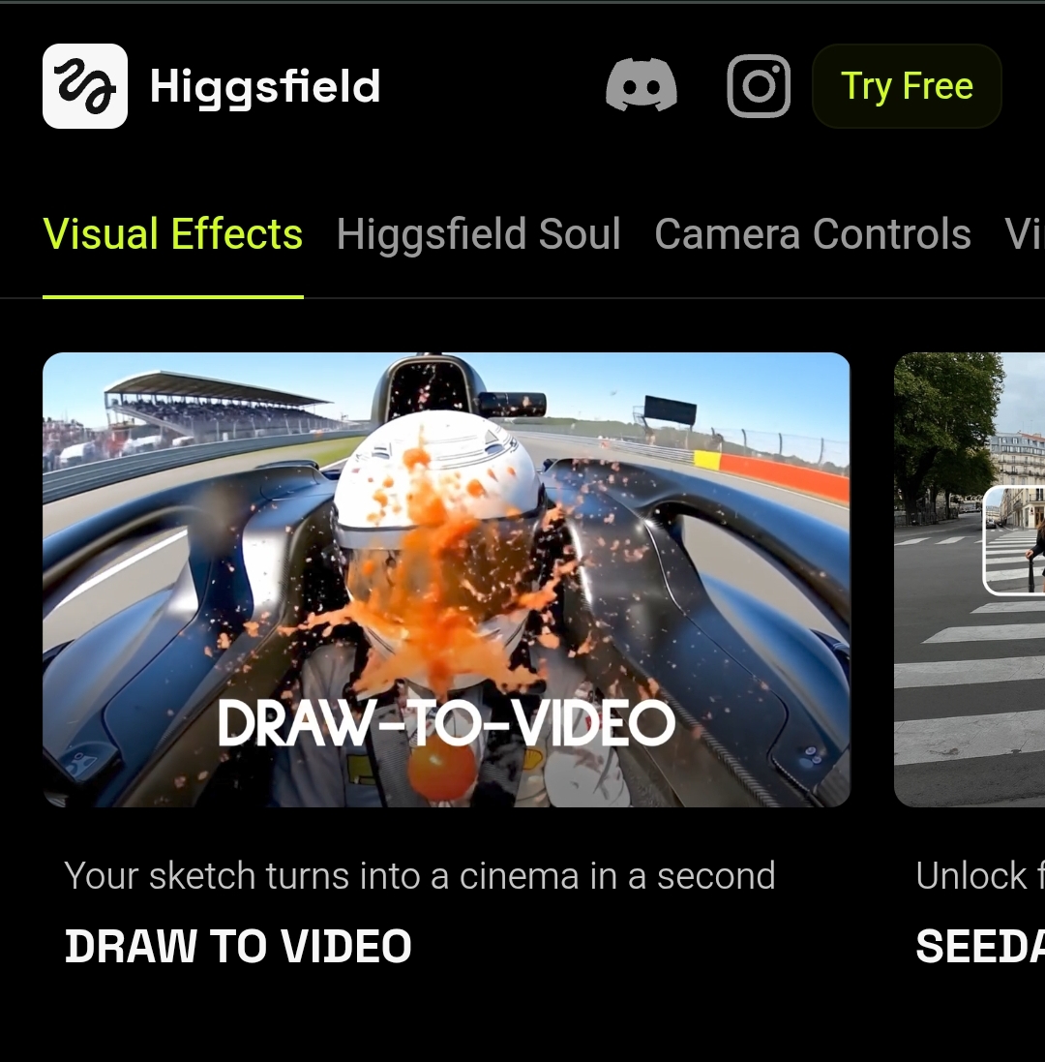Click the Try Free button
This screenshot has width=1045, height=1062.
tap(907, 86)
